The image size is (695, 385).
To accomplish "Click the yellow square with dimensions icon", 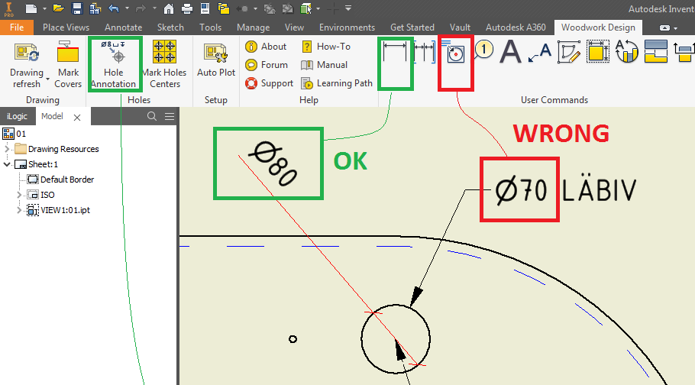I will [x=597, y=52].
